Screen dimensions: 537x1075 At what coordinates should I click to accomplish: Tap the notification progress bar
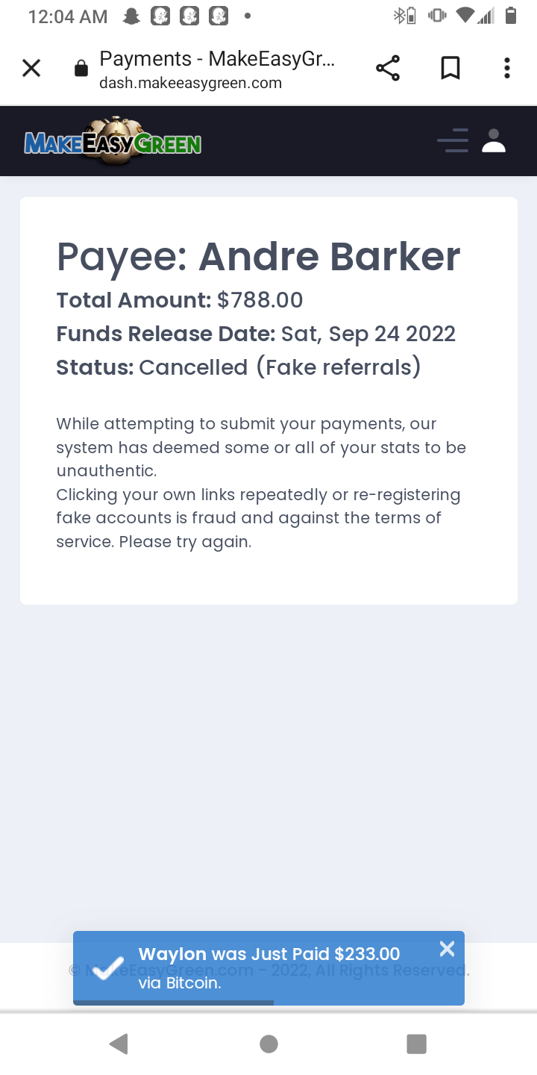(174, 1003)
